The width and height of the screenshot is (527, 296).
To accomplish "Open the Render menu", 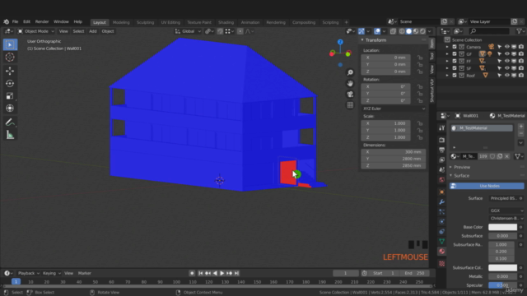I will 42,21.
